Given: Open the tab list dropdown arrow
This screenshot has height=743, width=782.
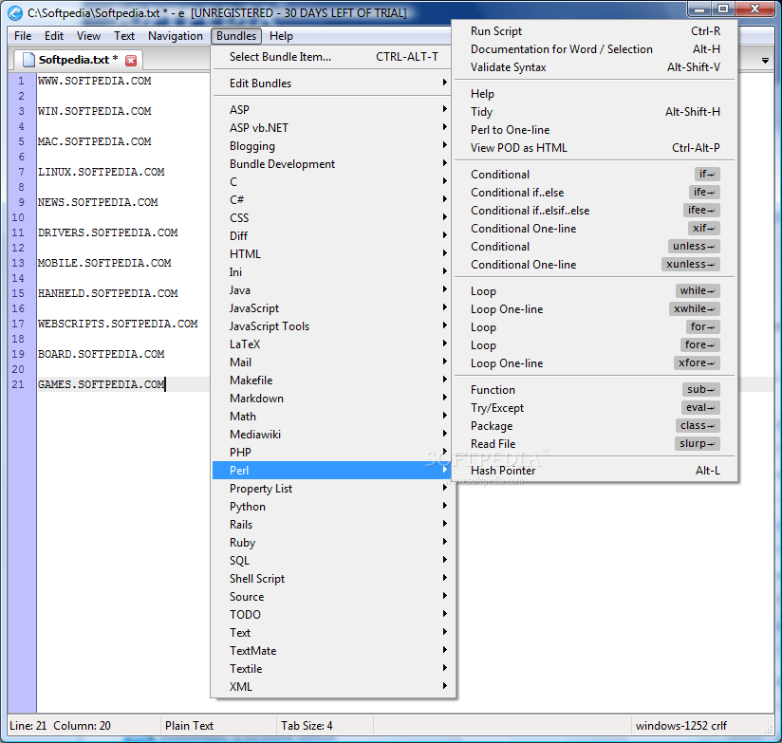Looking at the screenshot, I should tap(765, 61).
